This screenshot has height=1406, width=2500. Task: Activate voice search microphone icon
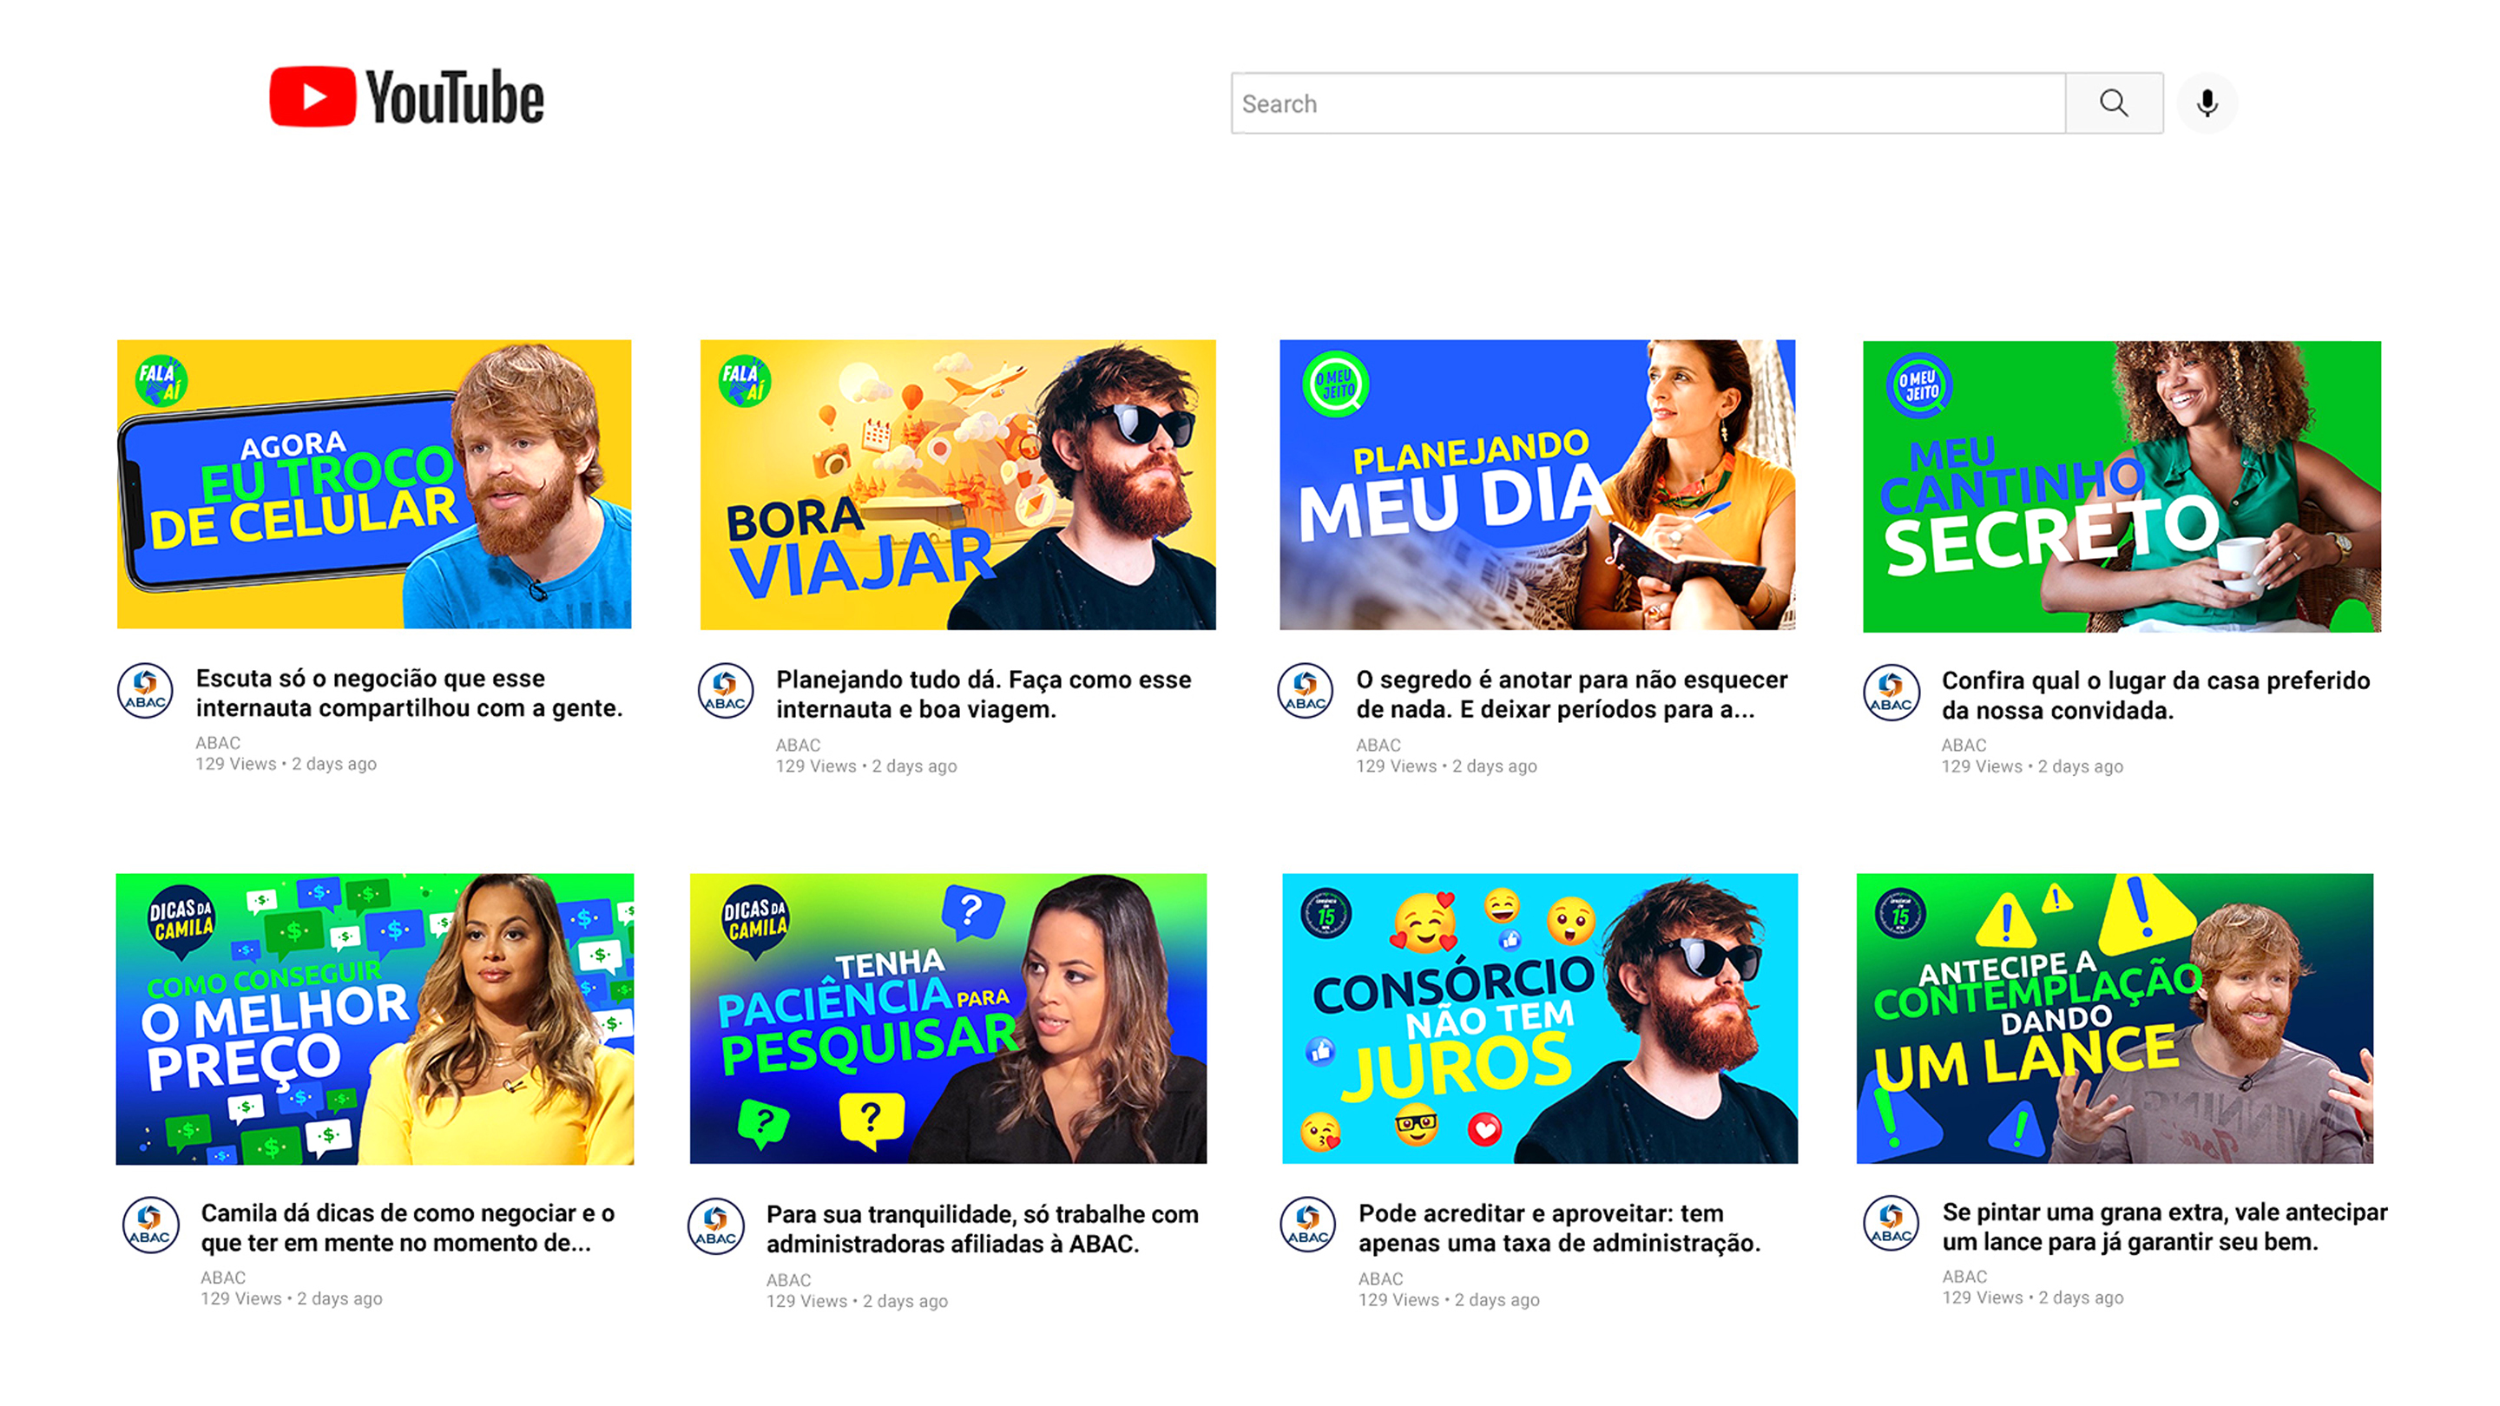coord(2206,103)
